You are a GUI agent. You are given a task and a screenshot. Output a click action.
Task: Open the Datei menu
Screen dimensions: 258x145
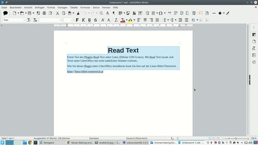tap(4, 8)
